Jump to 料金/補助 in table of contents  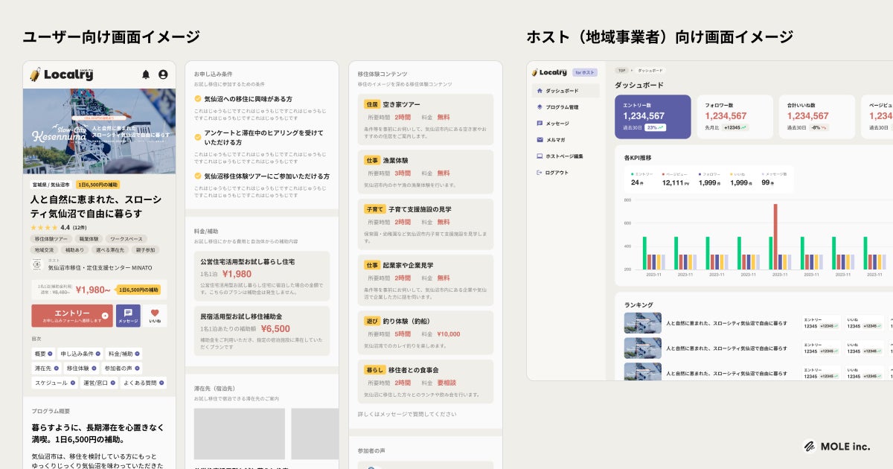(x=124, y=354)
